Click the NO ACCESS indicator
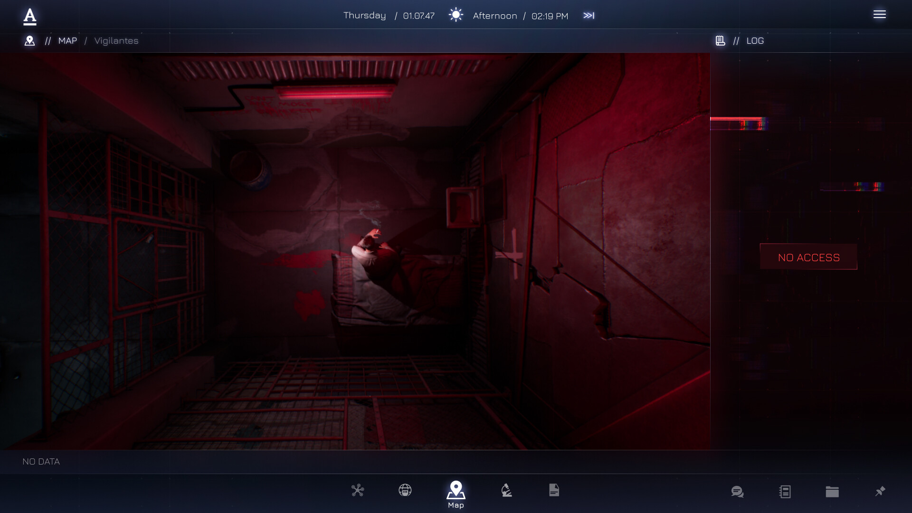 click(808, 257)
